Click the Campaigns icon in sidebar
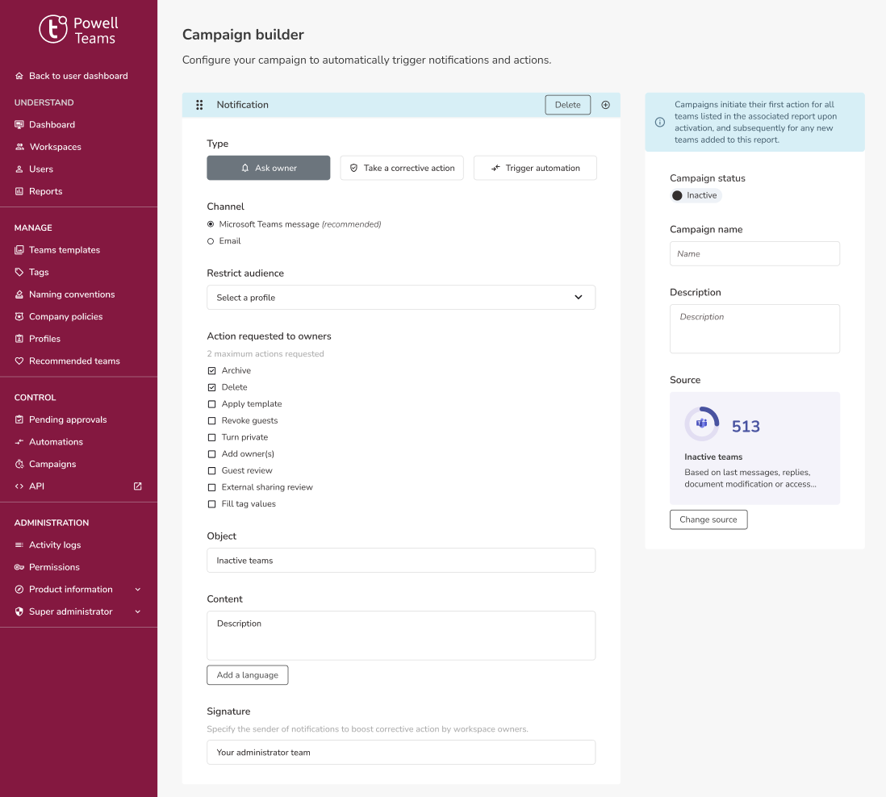886x797 pixels. tap(19, 464)
